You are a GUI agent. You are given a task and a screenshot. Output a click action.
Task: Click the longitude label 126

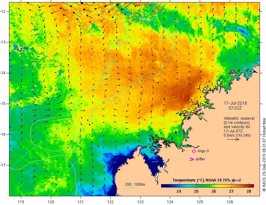pyautogui.click(x=230, y=202)
